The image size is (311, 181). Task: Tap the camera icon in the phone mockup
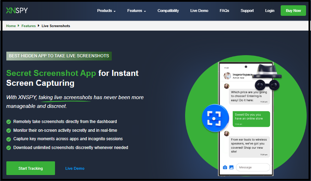pos(225,167)
